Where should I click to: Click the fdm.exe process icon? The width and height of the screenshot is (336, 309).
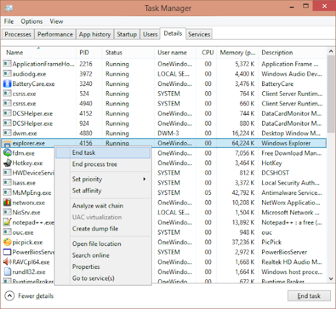pos(7,153)
